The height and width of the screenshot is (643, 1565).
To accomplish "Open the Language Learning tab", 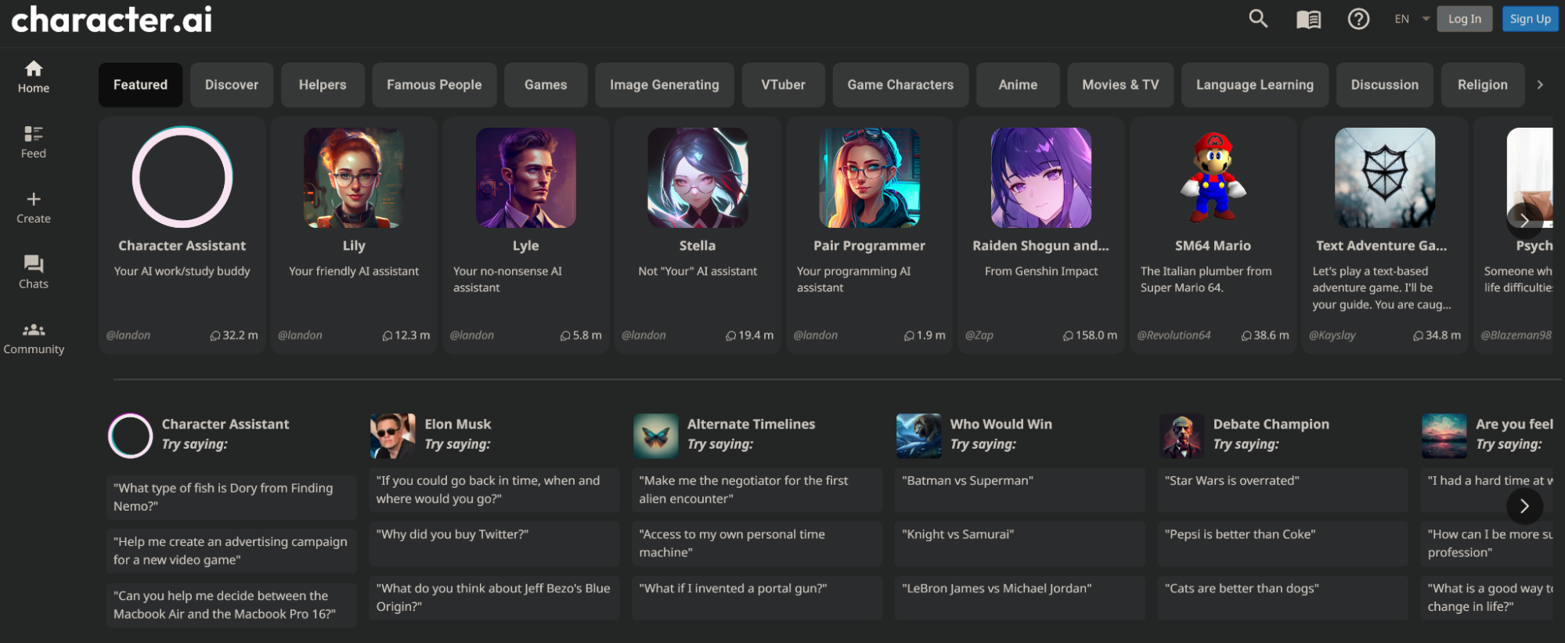I will coord(1254,85).
